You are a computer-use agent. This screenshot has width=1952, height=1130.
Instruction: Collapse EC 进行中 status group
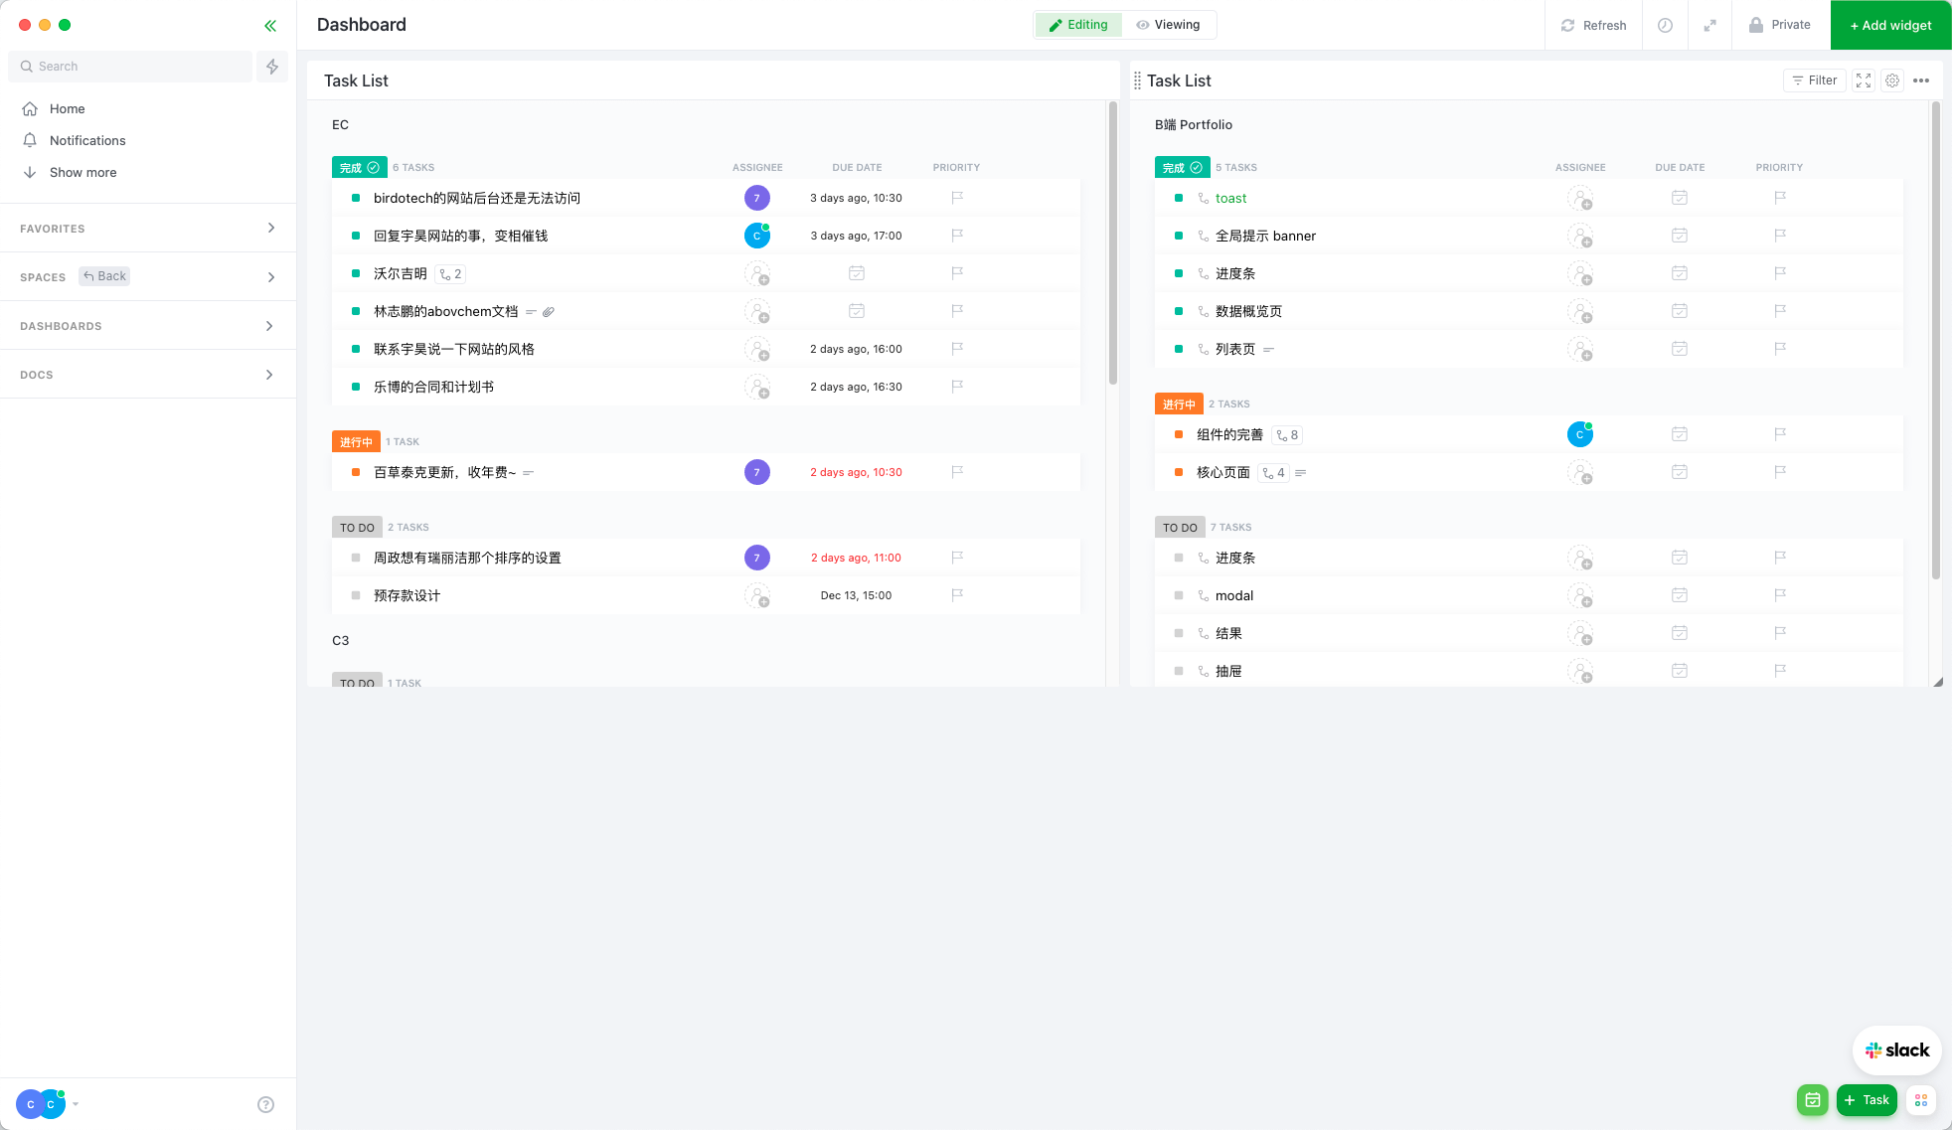tap(356, 442)
